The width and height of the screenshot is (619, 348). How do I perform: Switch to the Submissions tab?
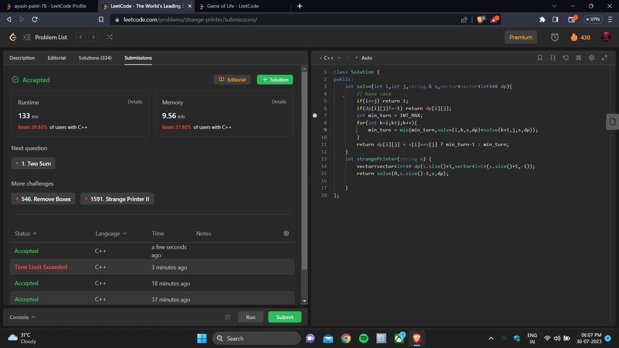tap(138, 58)
